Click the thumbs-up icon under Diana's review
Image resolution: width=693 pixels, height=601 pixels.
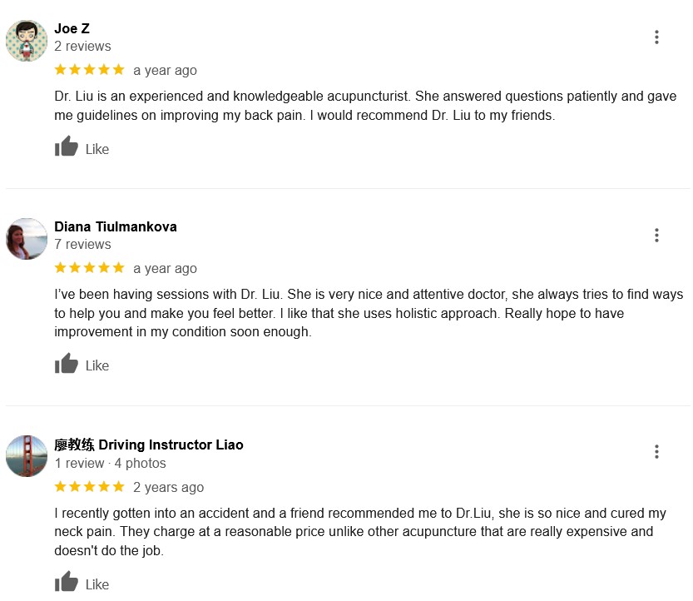click(x=67, y=363)
